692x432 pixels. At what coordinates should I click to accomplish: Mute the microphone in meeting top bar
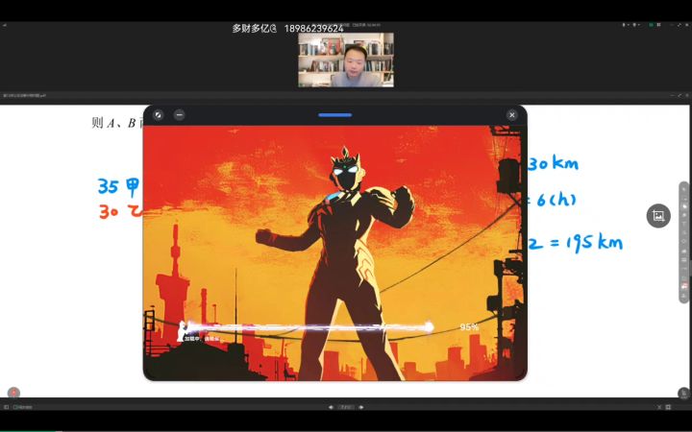[x=624, y=25]
